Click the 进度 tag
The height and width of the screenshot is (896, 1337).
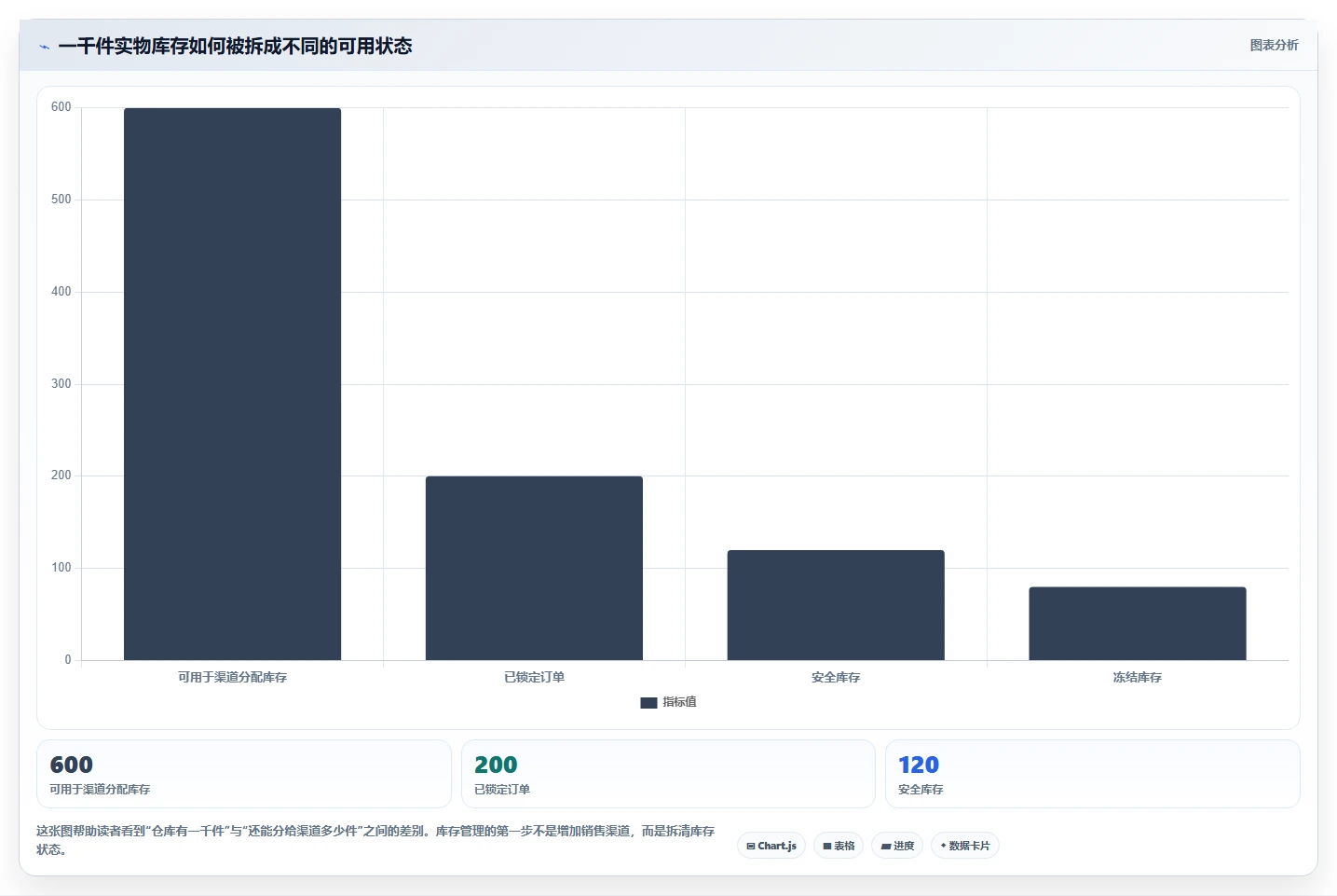point(897,846)
